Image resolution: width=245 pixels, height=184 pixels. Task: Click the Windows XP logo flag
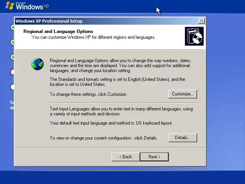pyautogui.click(x=10, y=6)
